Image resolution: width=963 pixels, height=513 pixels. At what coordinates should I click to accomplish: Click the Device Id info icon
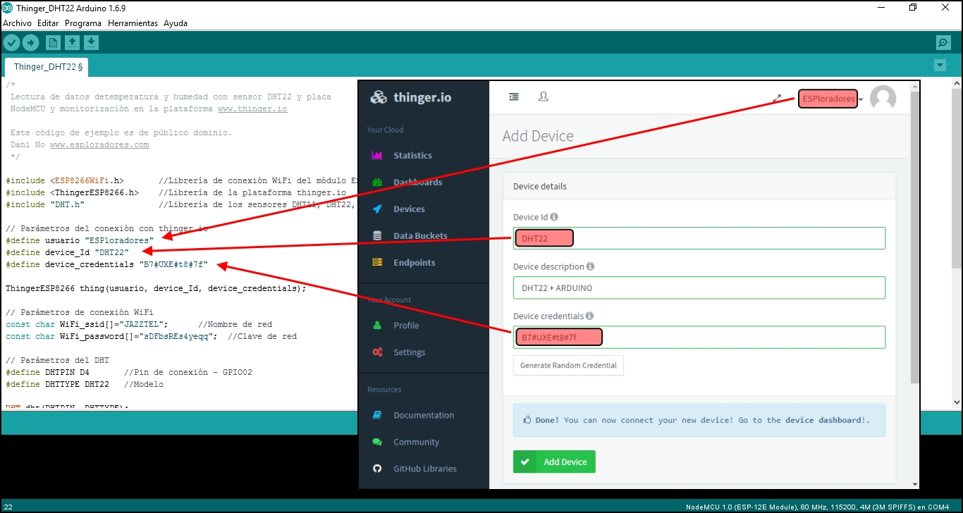(x=554, y=217)
